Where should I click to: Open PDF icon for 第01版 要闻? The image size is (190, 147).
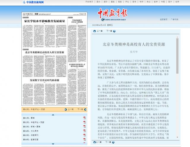(85, 118)
